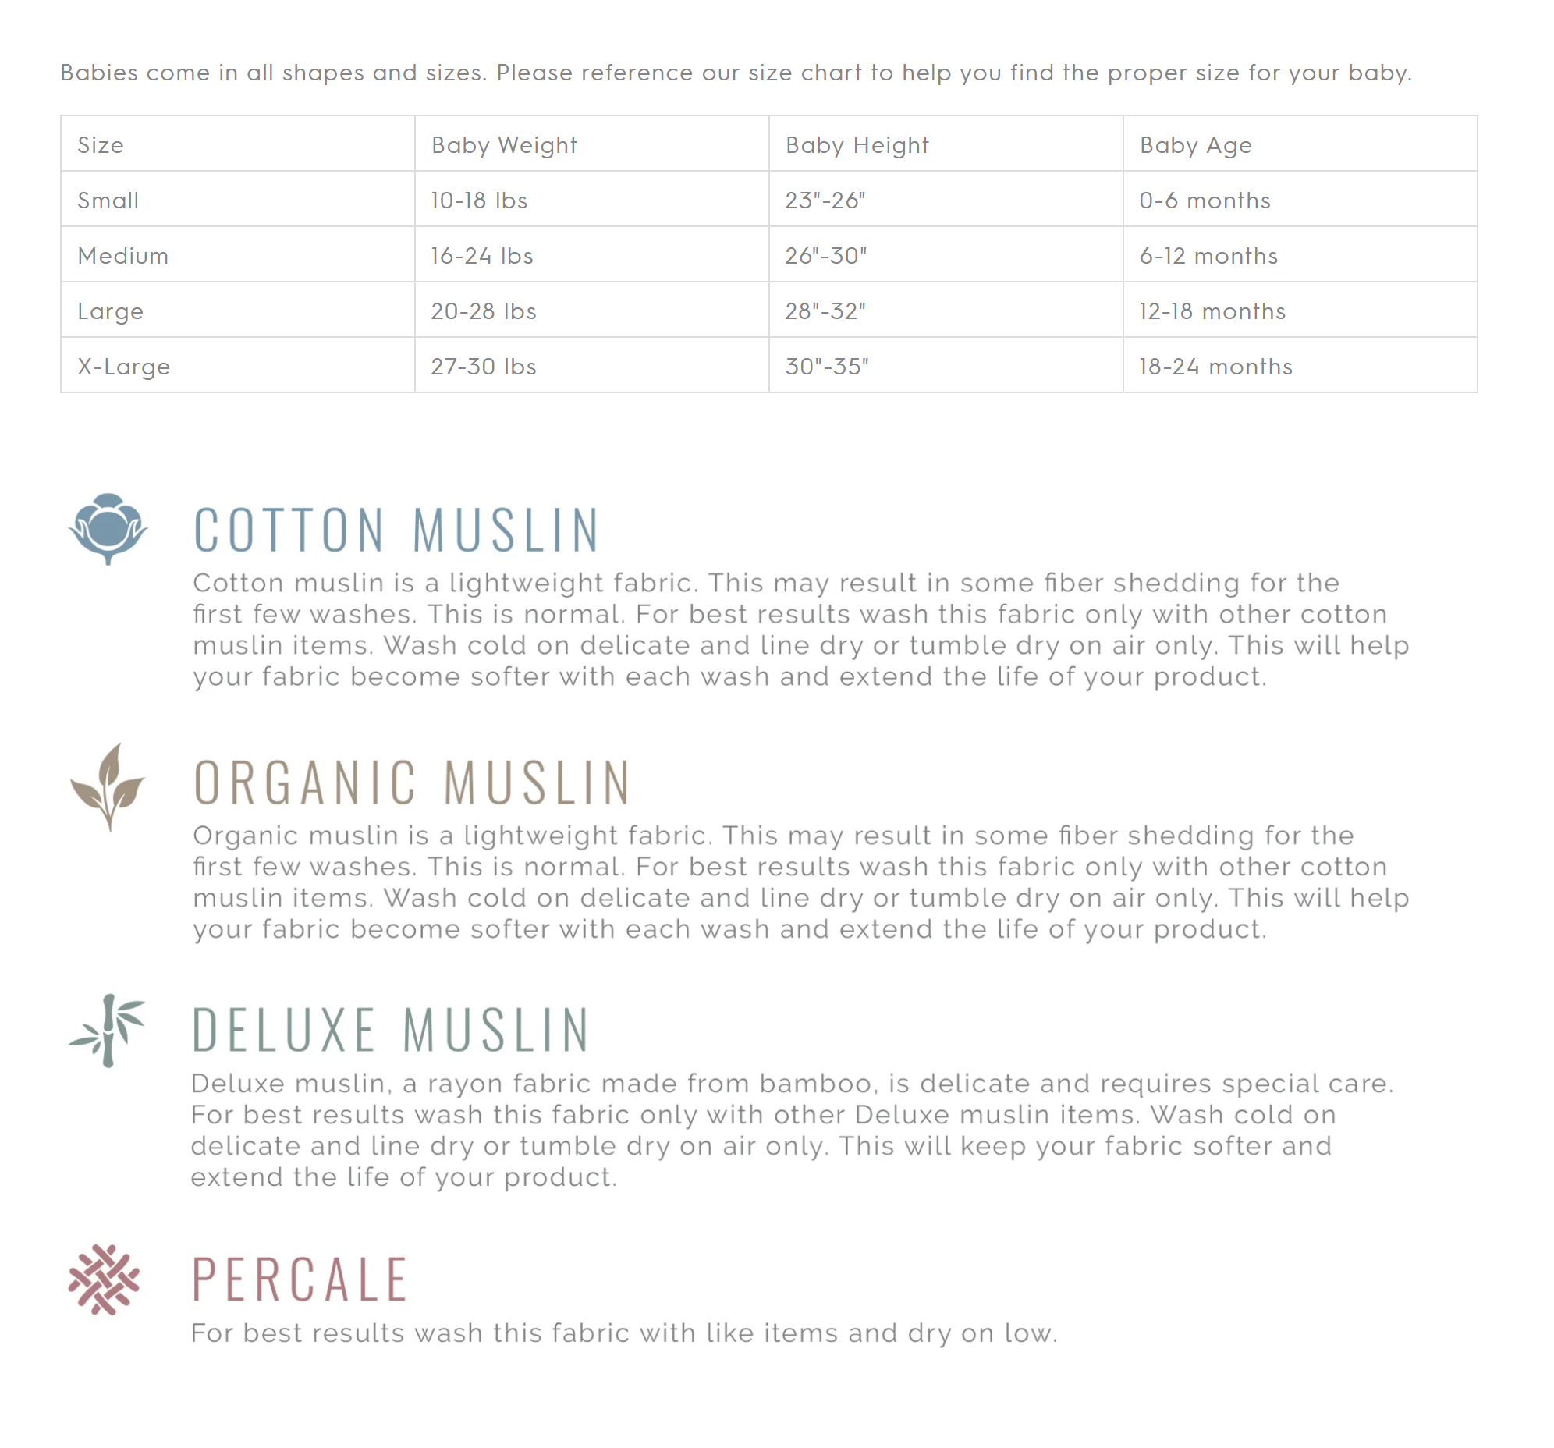
Task: Click the Small size row label
Action: [x=108, y=201]
